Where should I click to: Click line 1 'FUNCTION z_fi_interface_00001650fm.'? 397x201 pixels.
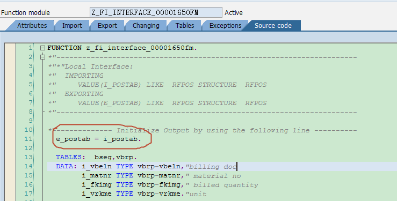[122, 48]
